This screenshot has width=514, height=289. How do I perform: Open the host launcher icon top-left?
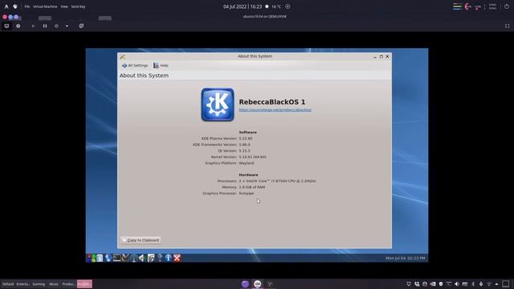(6, 6)
